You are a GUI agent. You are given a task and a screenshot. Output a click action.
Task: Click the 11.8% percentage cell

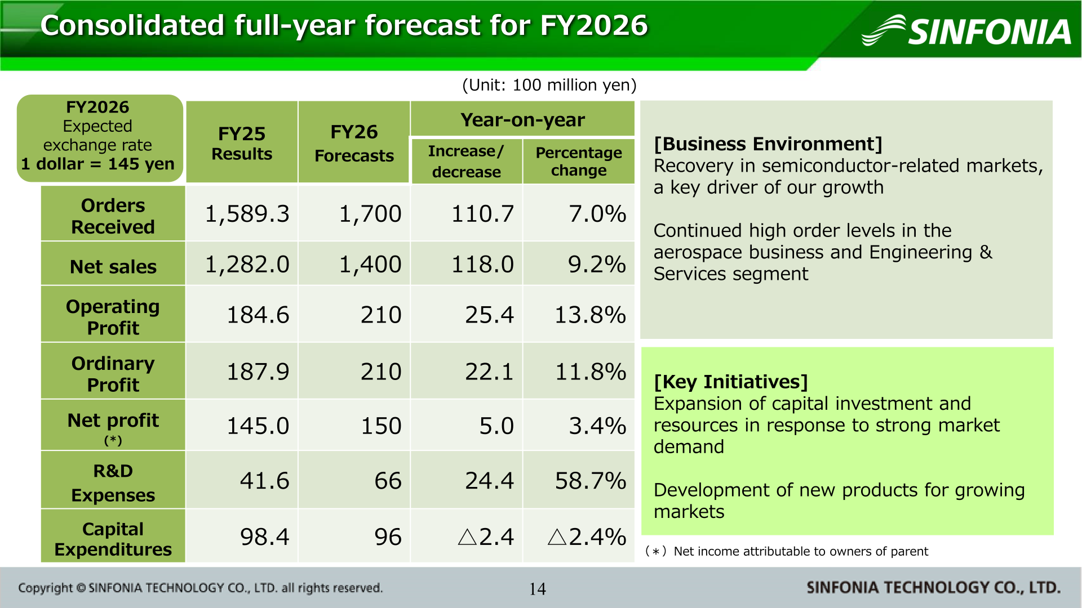(x=591, y=372)
